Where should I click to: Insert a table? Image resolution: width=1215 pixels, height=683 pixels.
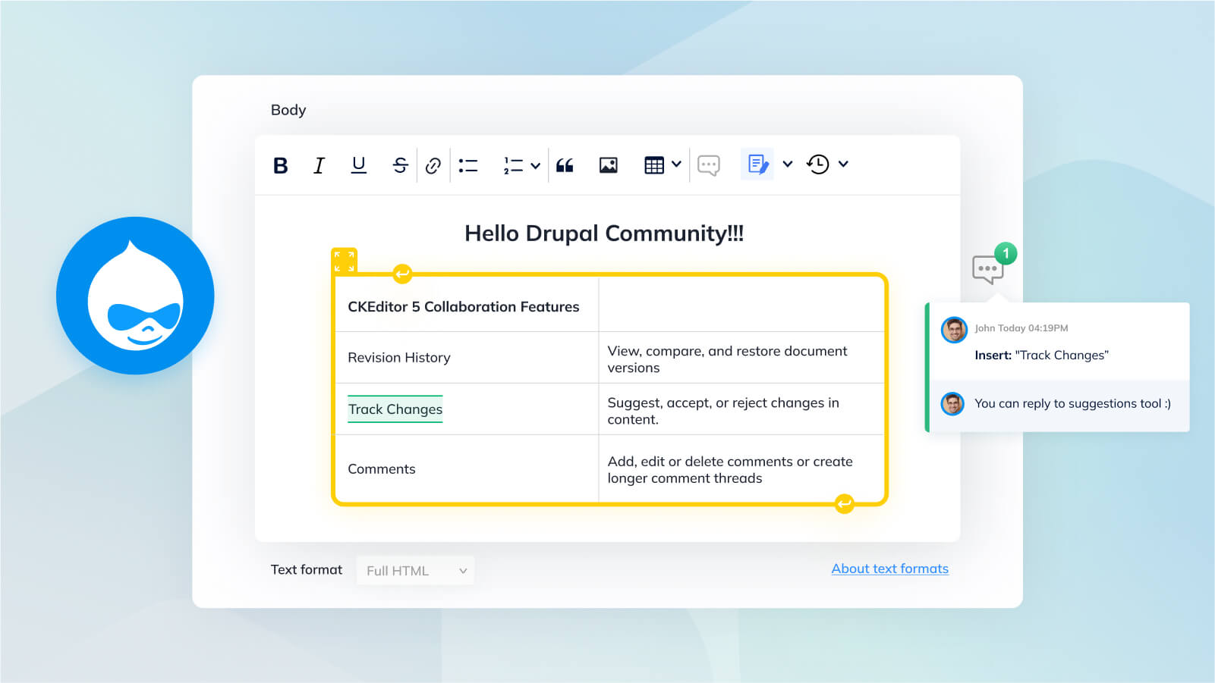(x=654, y=165)
